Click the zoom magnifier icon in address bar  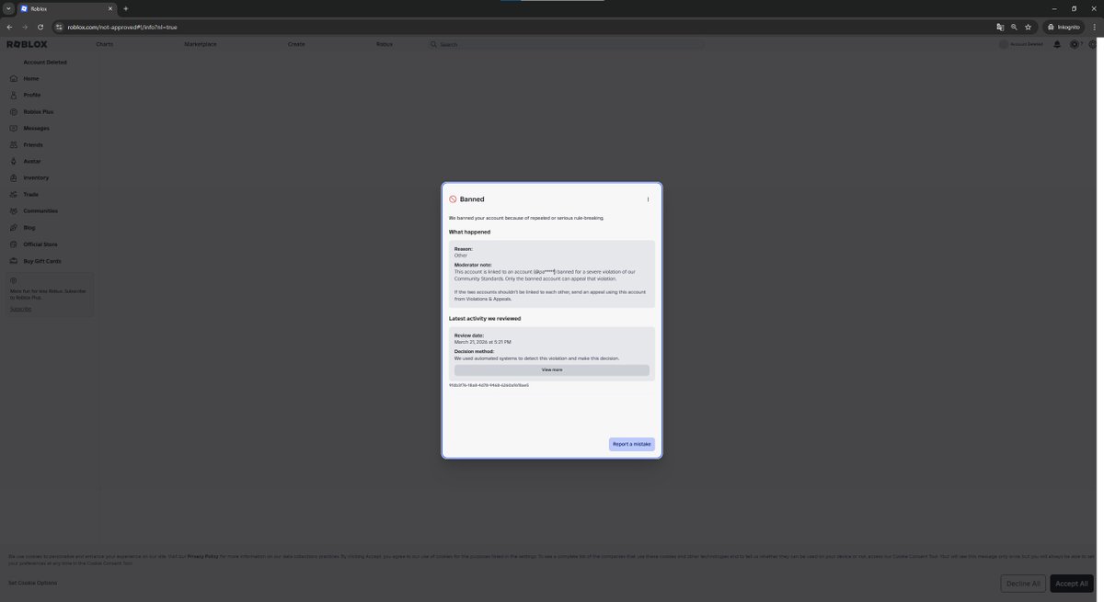click(x=1014, y=27)
